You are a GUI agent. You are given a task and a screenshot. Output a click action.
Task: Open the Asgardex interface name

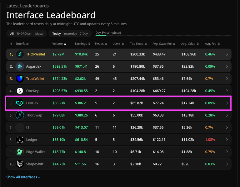[x=34, y=67]
